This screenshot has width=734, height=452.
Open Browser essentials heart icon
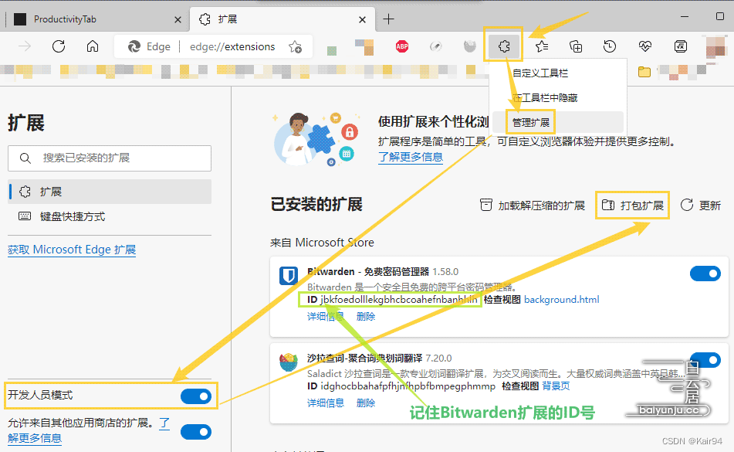point(644,46)
